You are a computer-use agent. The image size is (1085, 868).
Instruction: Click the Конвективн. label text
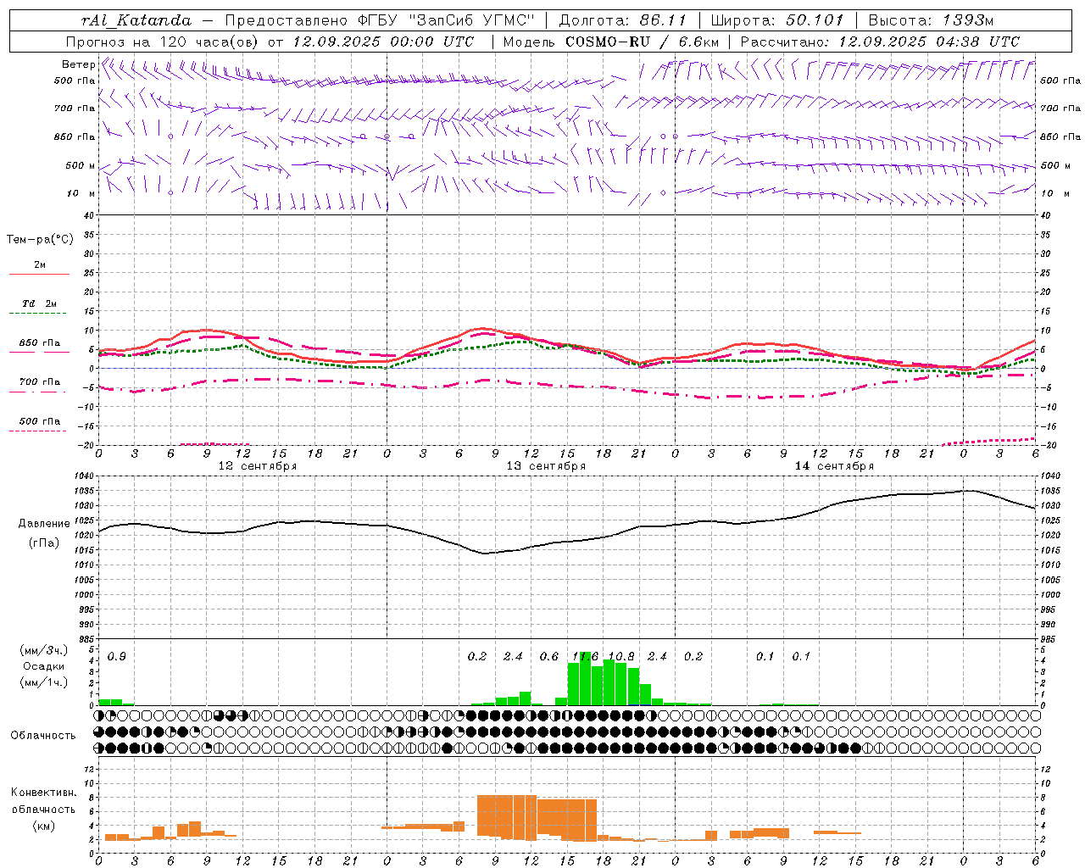44,793
